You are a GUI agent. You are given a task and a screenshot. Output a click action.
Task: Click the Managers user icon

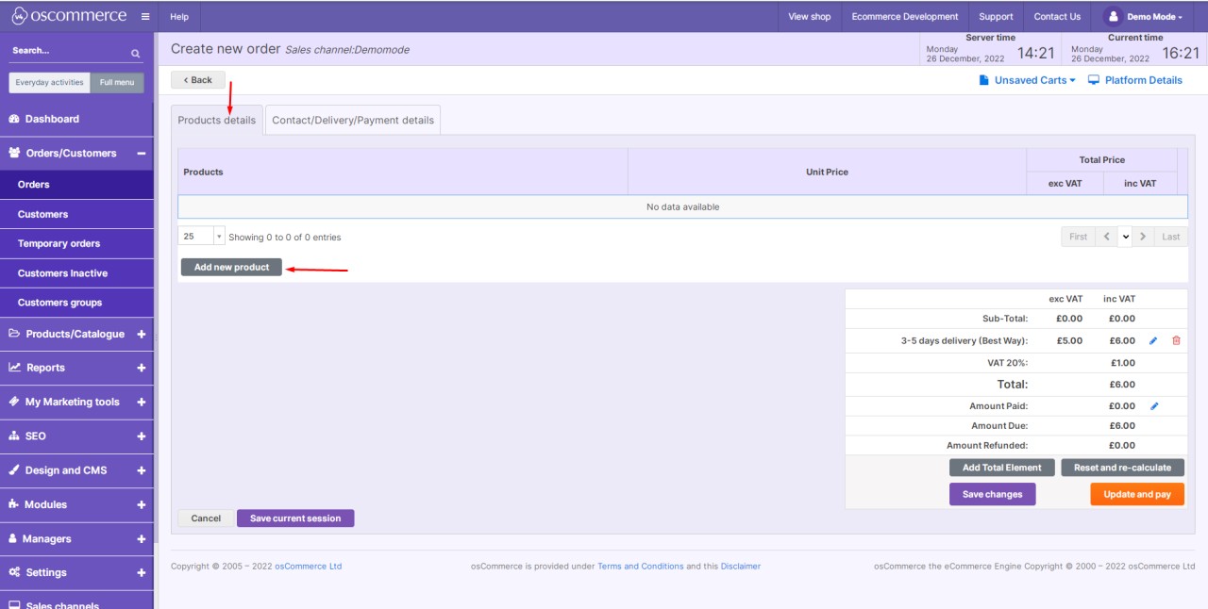(13, 538)
